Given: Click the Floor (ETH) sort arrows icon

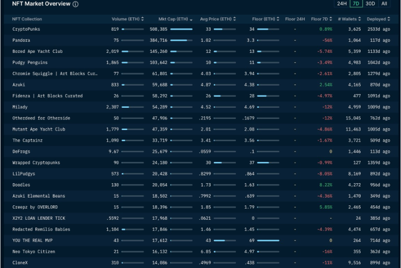Looking at the screenshot, I should pos(278,19).
